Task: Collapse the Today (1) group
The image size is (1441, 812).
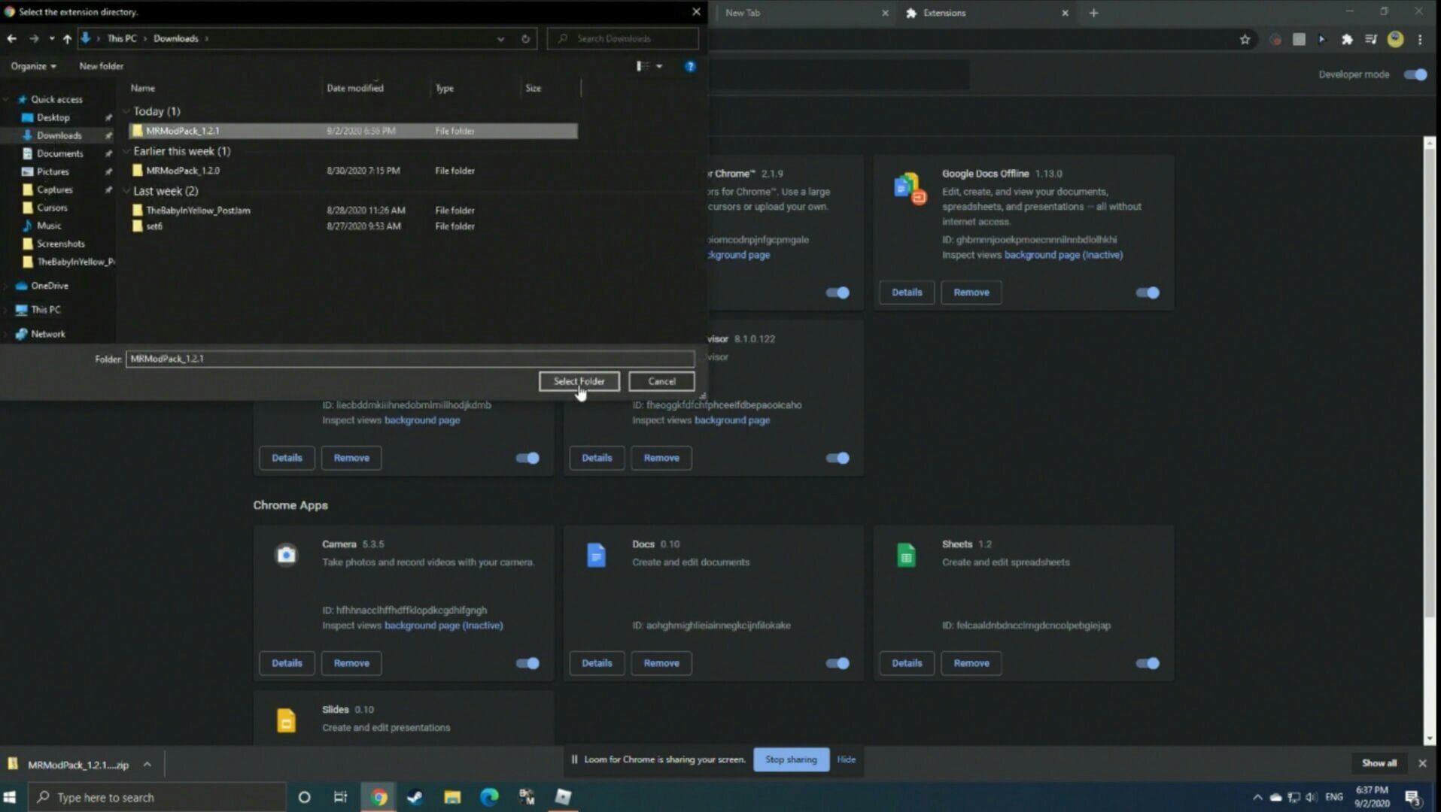Action: [x=126, y=111]
